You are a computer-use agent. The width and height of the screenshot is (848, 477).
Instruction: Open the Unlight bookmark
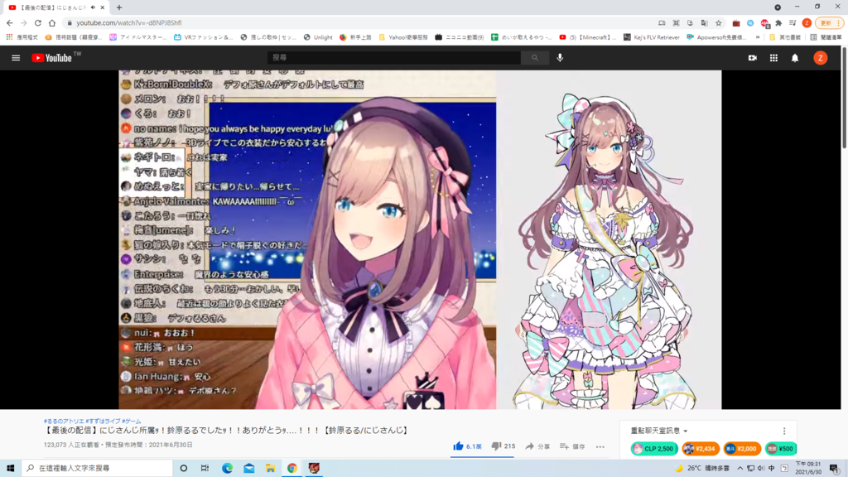click(318, 37)
